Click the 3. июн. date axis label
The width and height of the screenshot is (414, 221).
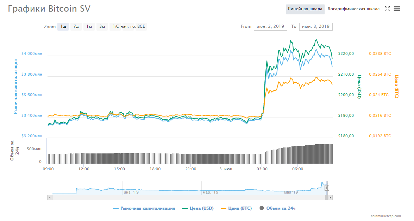click(226, 169)
